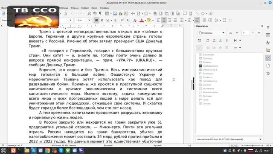
Task: Toggle anchor navigation in Navigator
Action: 220,40
